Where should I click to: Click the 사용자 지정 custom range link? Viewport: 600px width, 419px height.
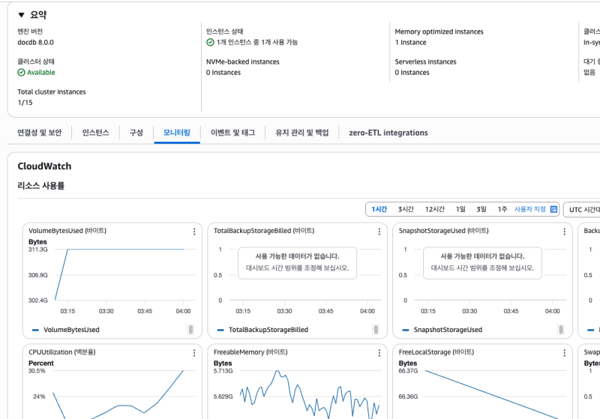[x=529, y=210]
